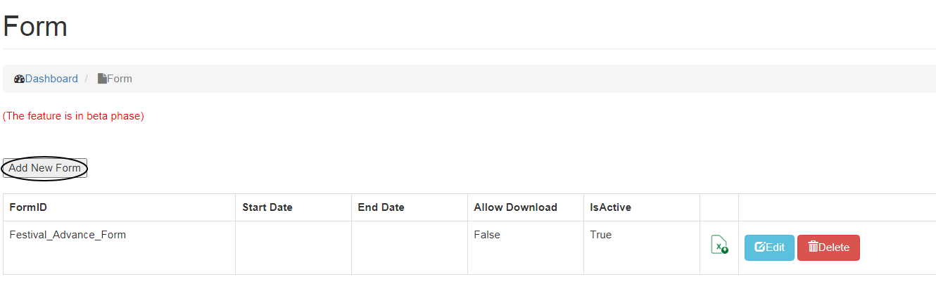Screen dimensions: 936x284
Task: Click the dashboard gauge icon in breadcrumb
Action: point(19,79)
